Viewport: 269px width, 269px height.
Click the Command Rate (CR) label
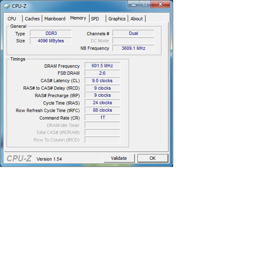point(59,118)
